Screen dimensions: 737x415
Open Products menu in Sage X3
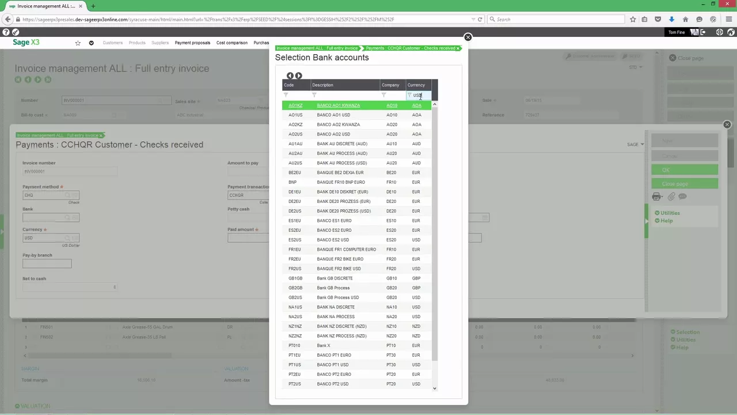[137, 43]
